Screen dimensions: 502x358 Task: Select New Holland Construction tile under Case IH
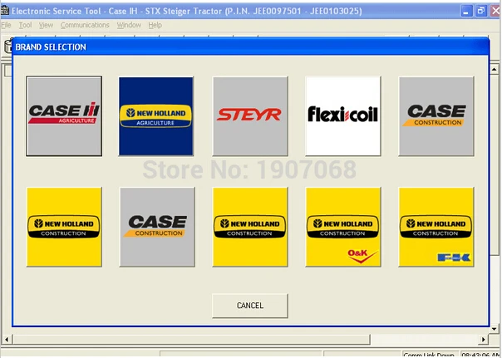[64, 227]
